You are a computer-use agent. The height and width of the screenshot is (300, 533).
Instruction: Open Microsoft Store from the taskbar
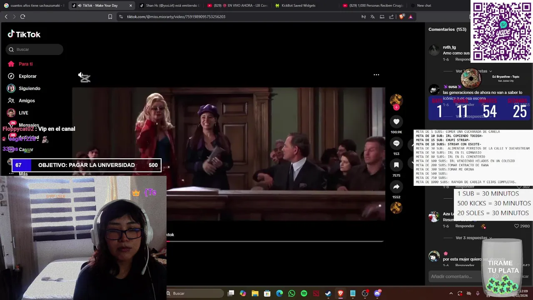[267, 293]
